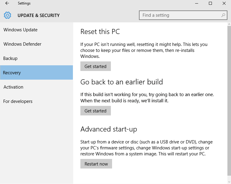Click the Settings gear icon
The width and height of the screenshot is (231, 184).
tap(7, 15)
